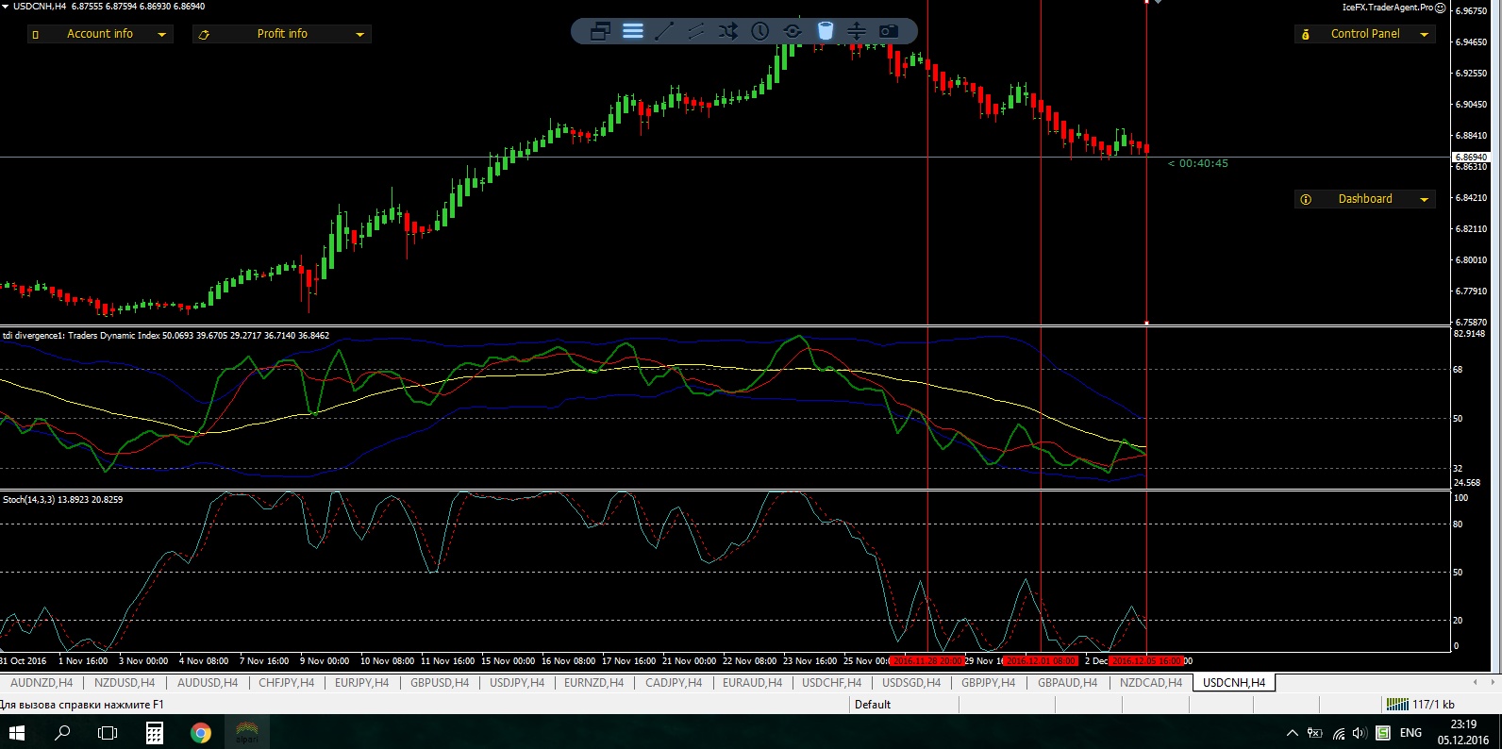The image size is (1502, 749).
Task: Click the battery power tray icon
Action: (1315, 733)
